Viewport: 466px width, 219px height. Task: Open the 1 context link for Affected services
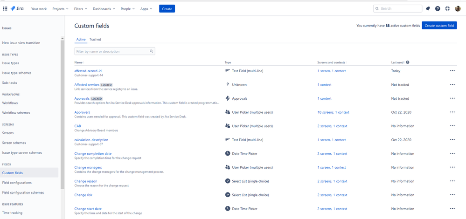coord(324,85)
